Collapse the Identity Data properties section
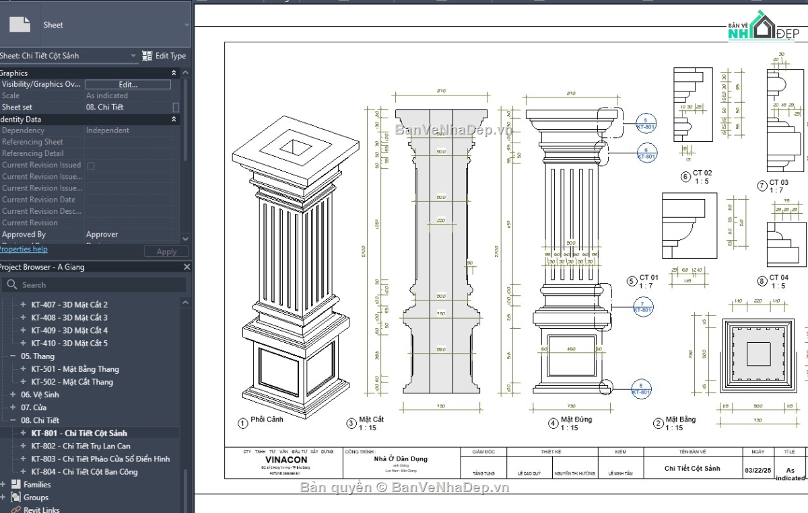 click(x=174, y=119)
